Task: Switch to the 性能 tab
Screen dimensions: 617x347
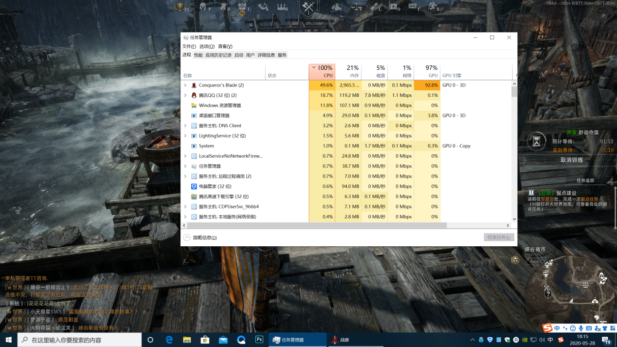Action: (198, 55)
